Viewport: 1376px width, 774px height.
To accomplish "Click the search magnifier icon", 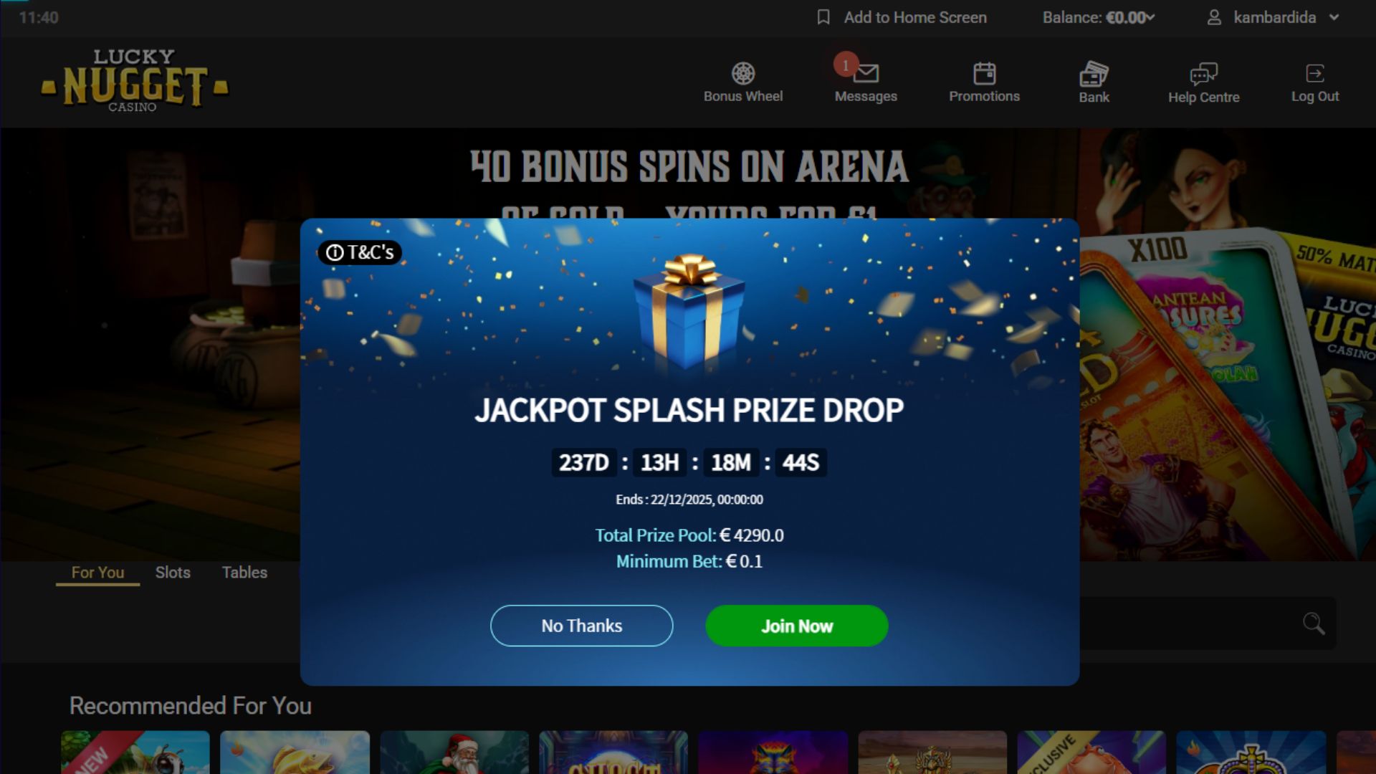I will (x=1313, y=623).
